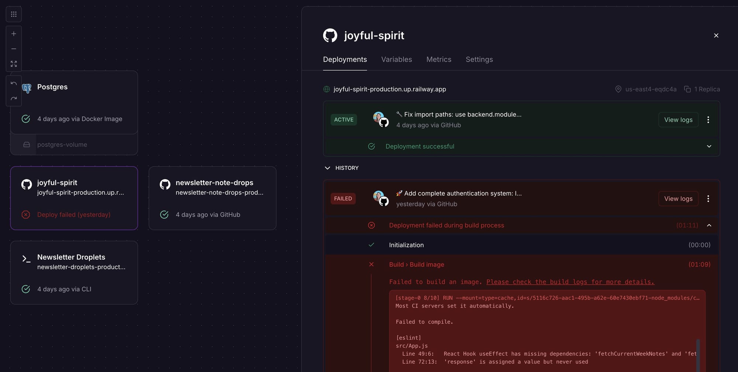Click the (01:09) build duration

click(x=699, y=264)
